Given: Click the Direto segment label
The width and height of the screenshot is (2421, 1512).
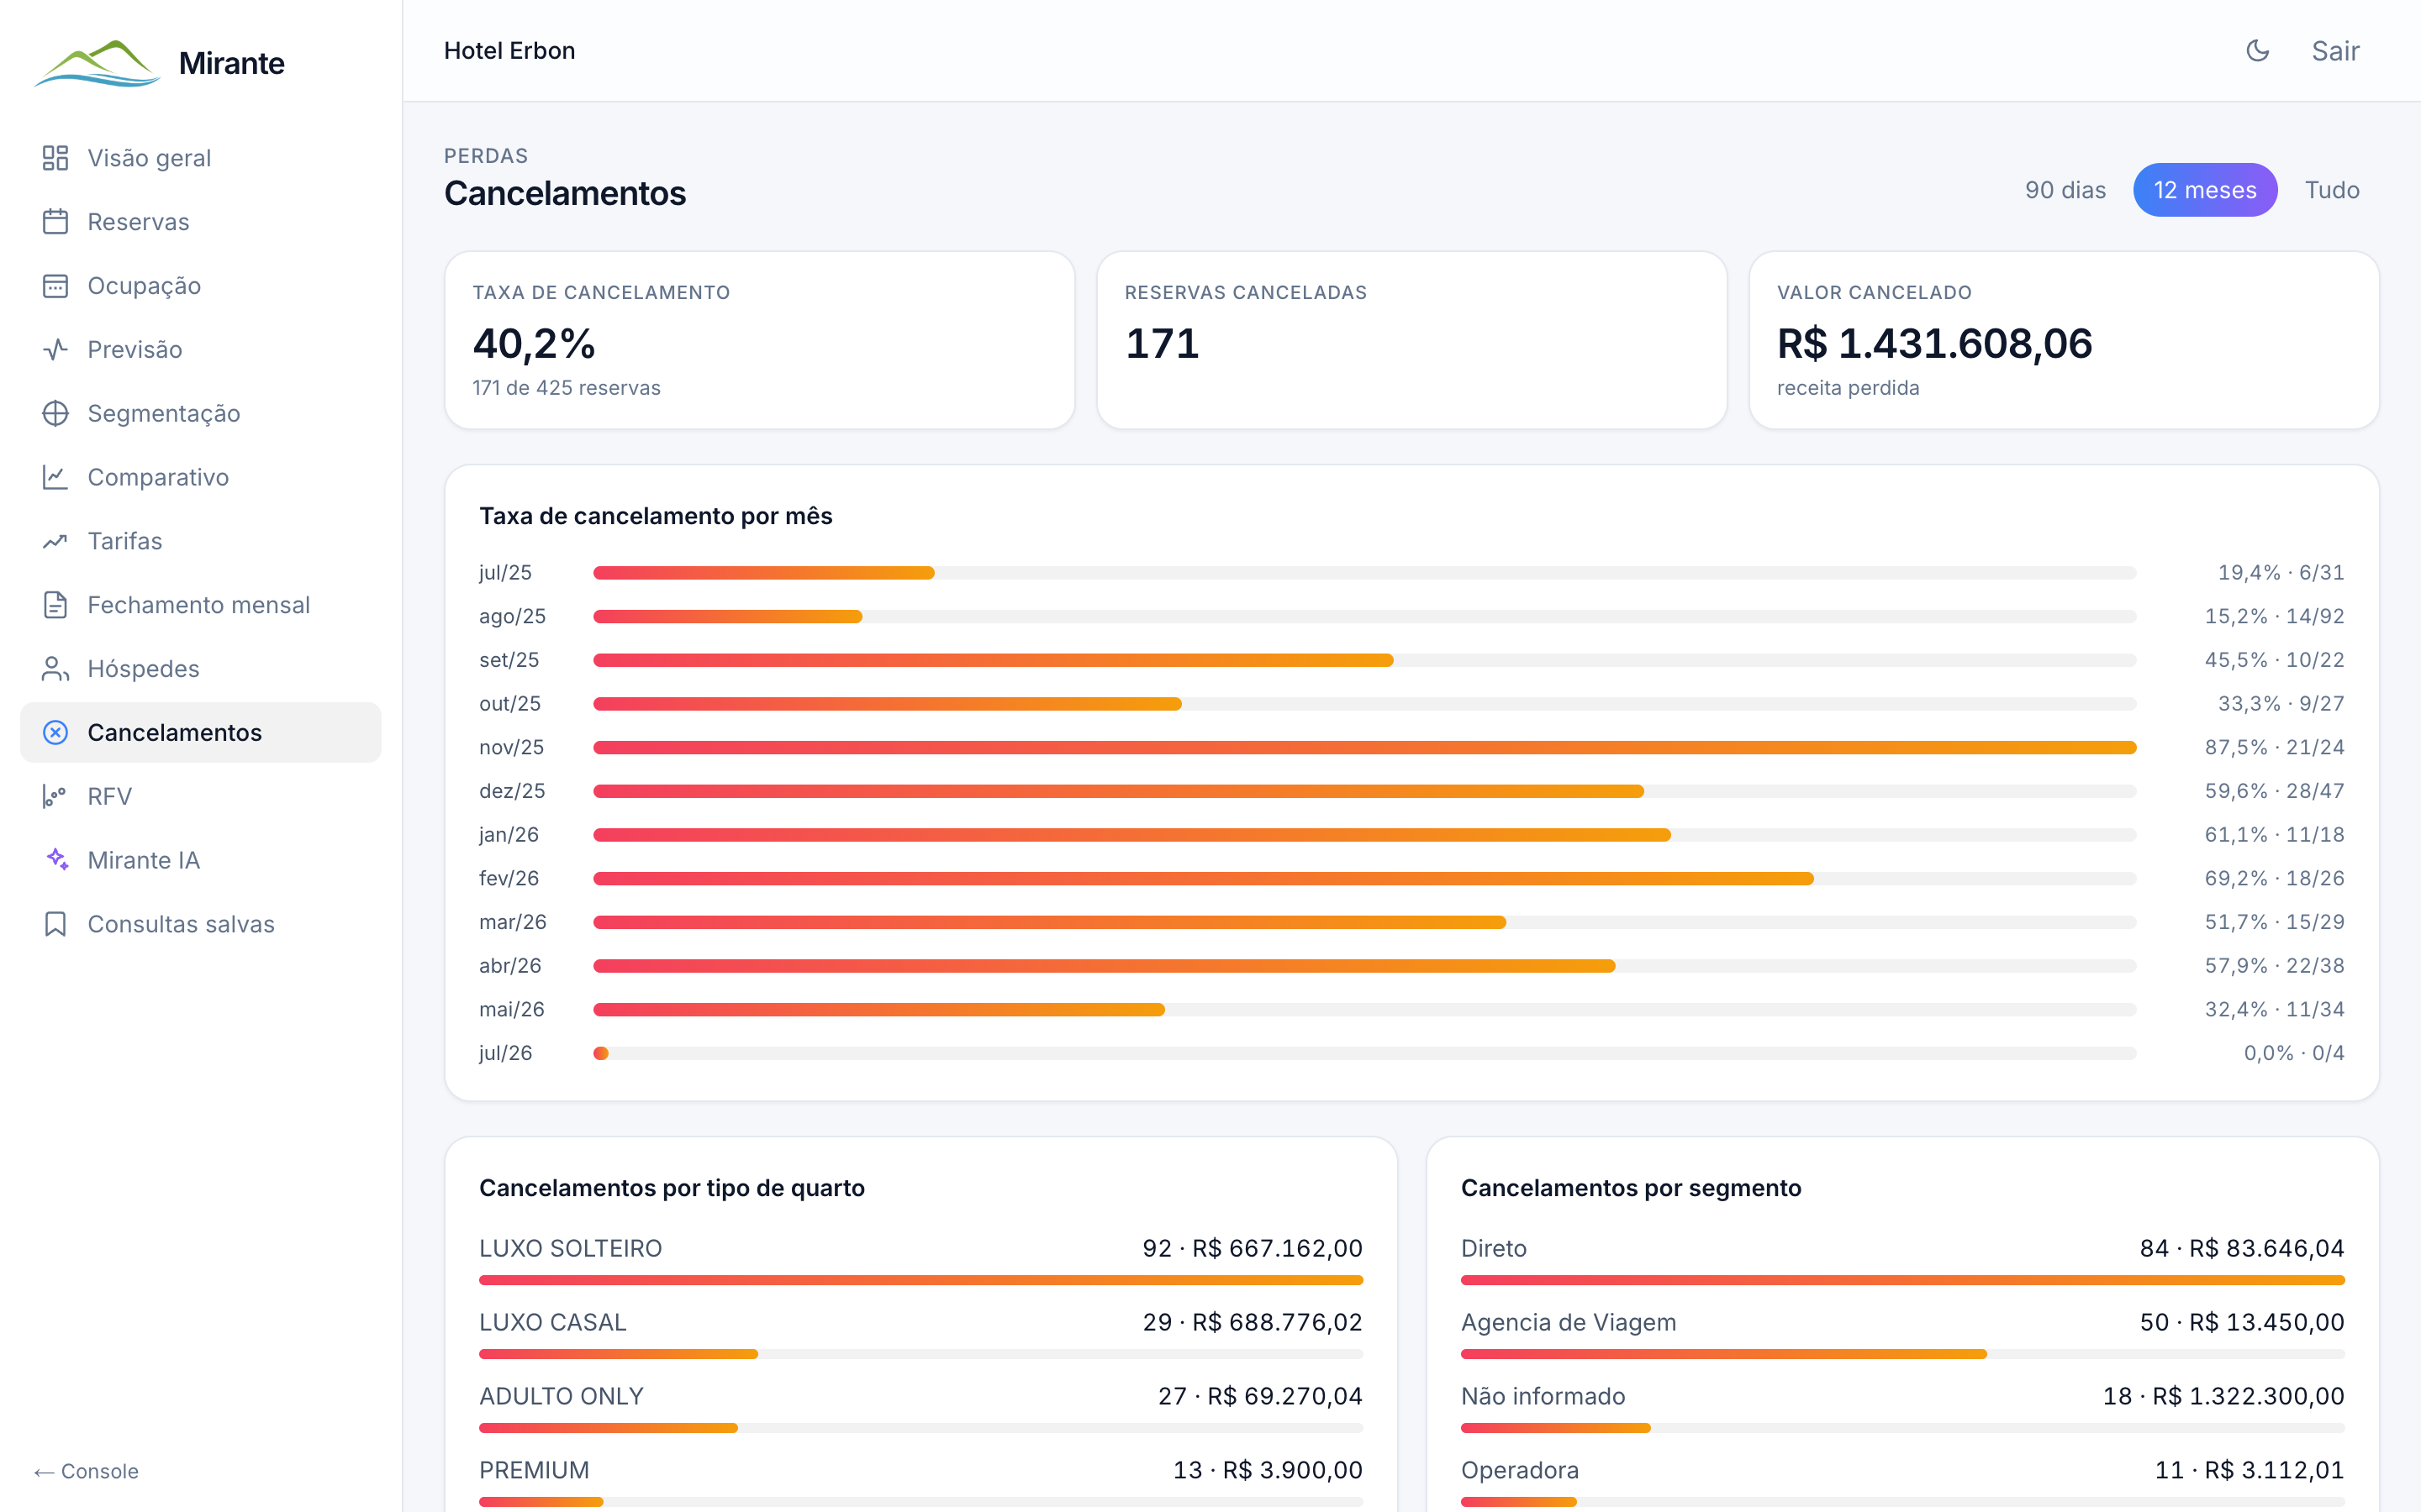Looking at the screenshot, I should (1494, 1248).
